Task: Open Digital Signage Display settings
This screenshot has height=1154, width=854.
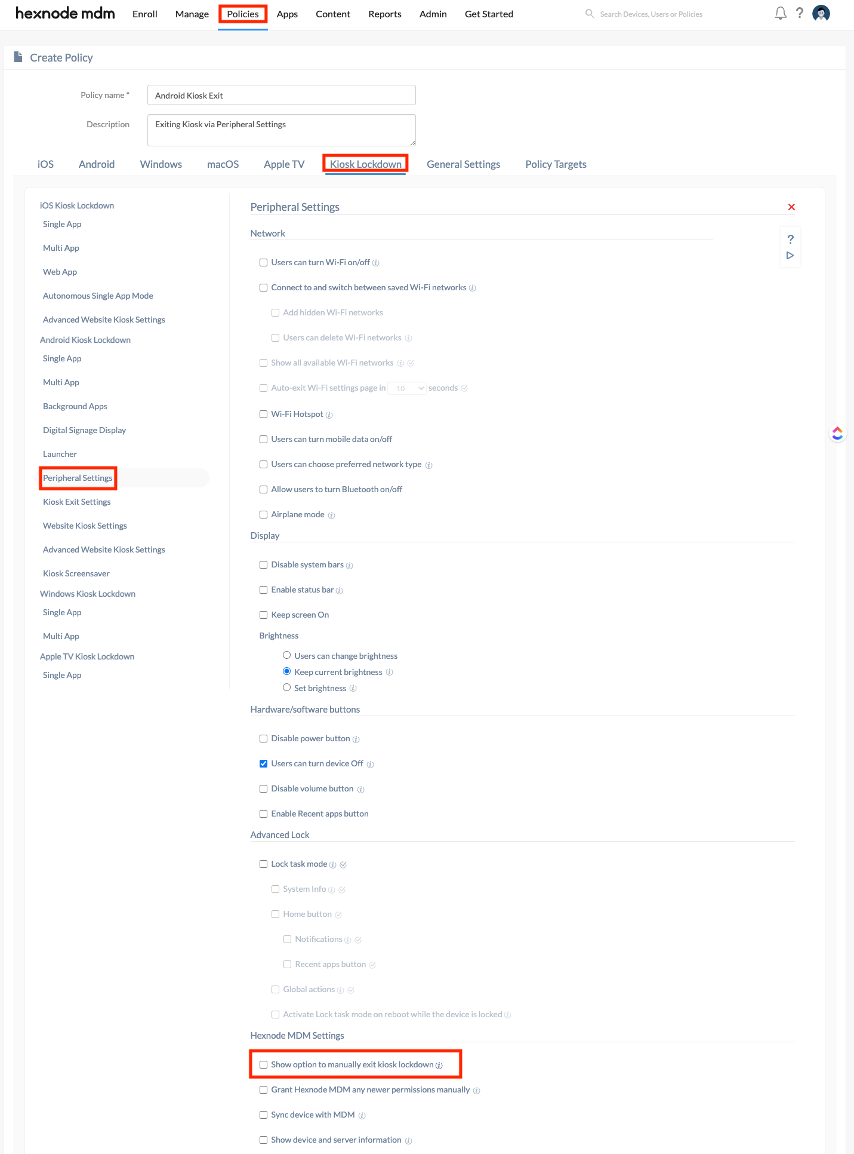Action: pos(84,430)
